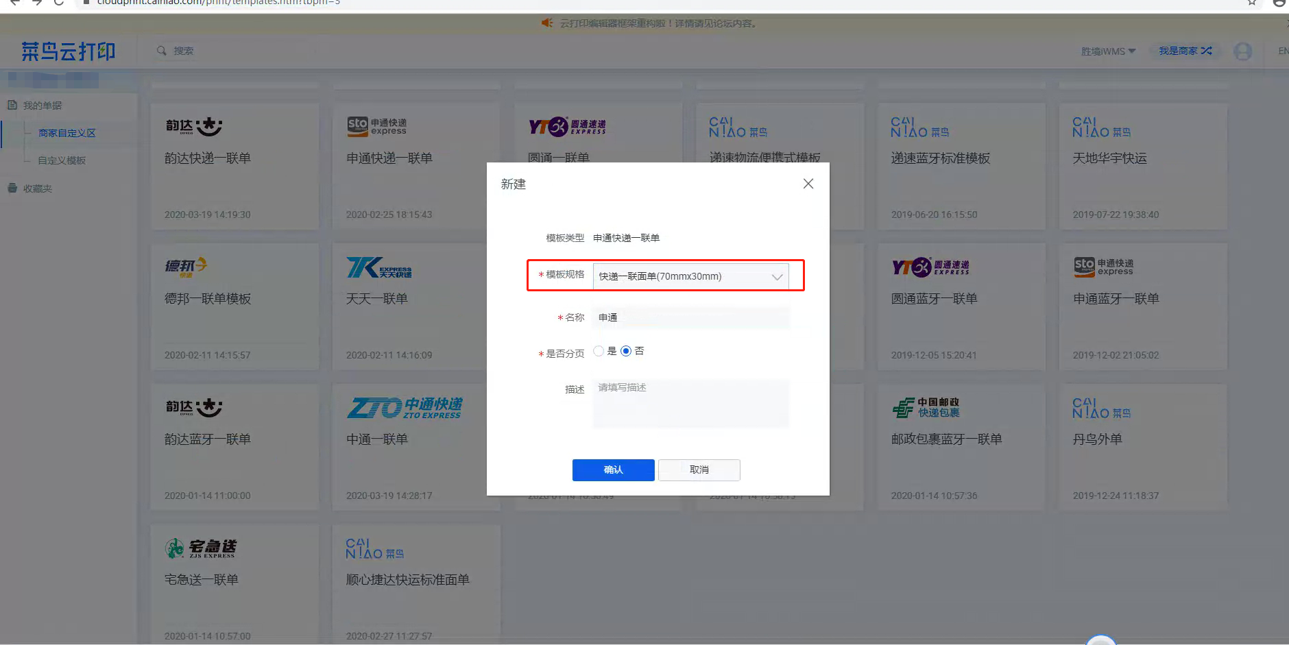This screenshot has height=645, width=1289.
Task: Click the STO logo on 申通蓝牙一联单
Action: point(1104,267)
